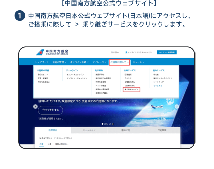Screen dimensions: 214x169
Task: Open the 日本語 language dropdown
Action: point(115,52)
